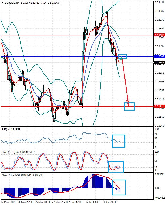Select the small blue rectangle at 1.12805 level

(x=122, y=56)
